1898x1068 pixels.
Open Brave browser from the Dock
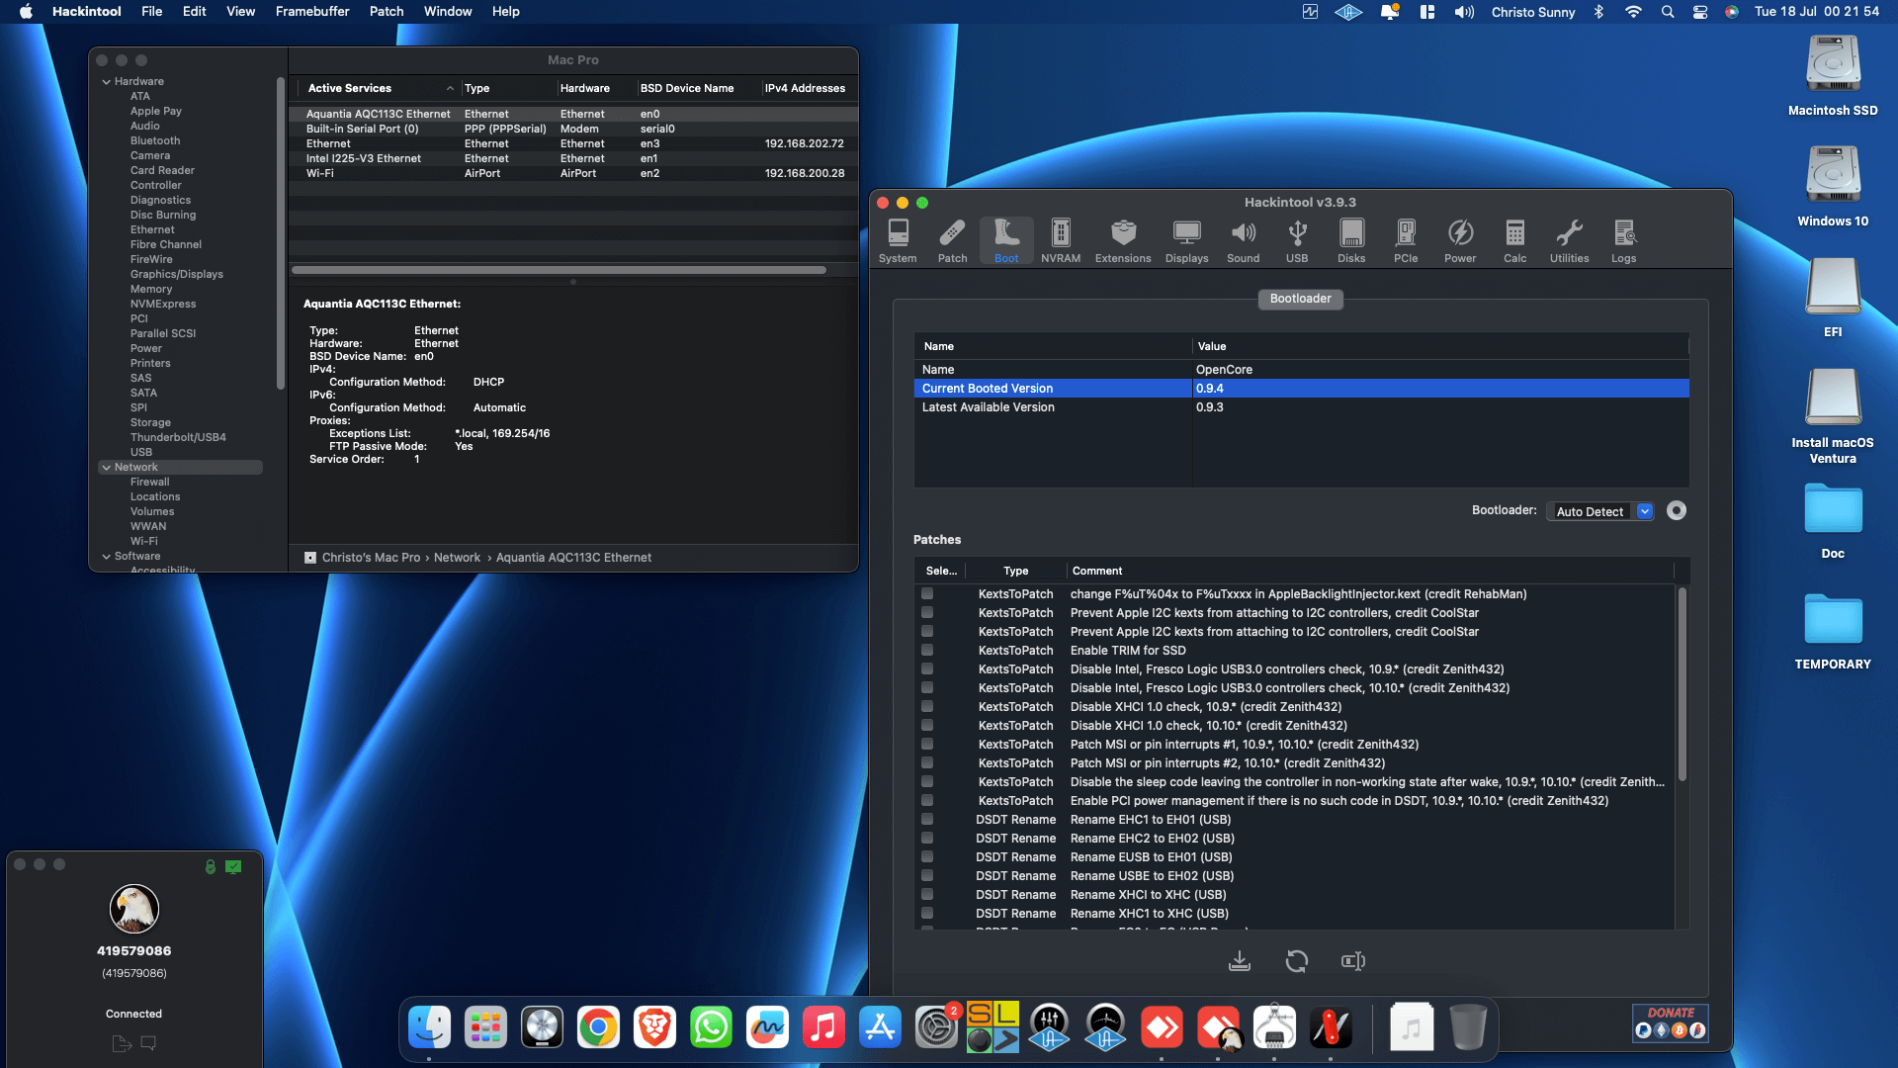tap(654, 1028)
